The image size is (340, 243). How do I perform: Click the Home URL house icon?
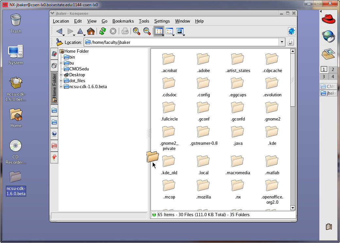(x=91, y=31)
